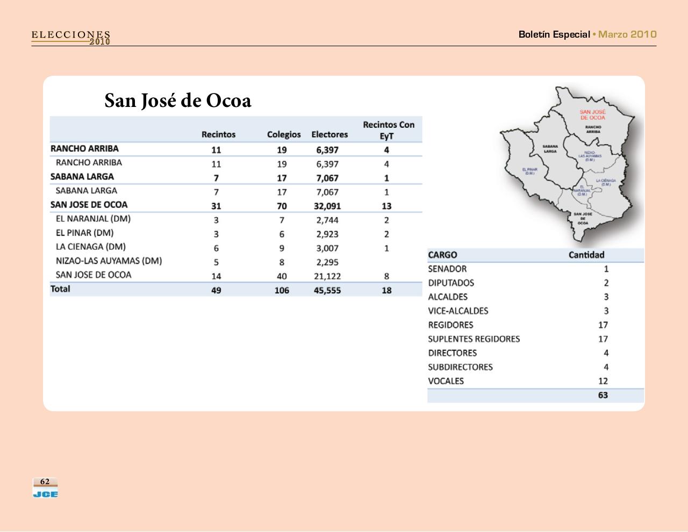Collapse the SABANA LARGA row
This screenshot has height=532, width=688.
(x=82, y=176)
